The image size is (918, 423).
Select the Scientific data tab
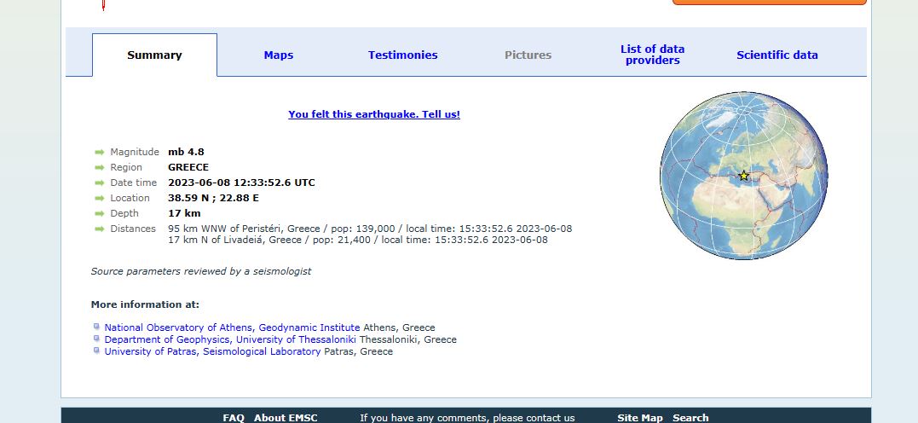[x=777, y=55]
